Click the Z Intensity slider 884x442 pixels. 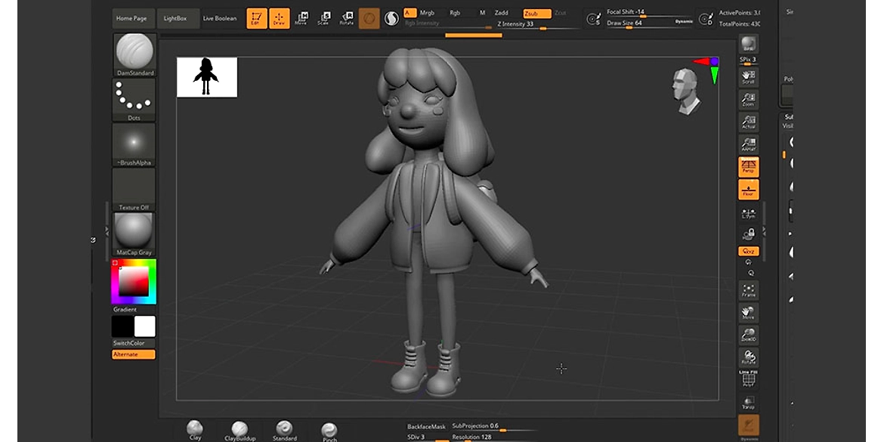tap(537, 24)
